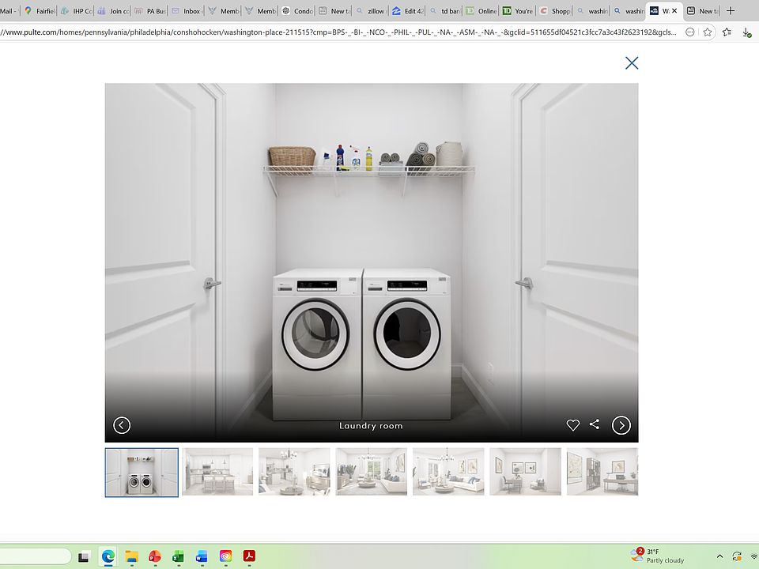Viewport: 759px width, 569px height.
Task: Open Adobe Creative Cloud from the taskbar
Action: pyautogui.click(x=225, y=556)
